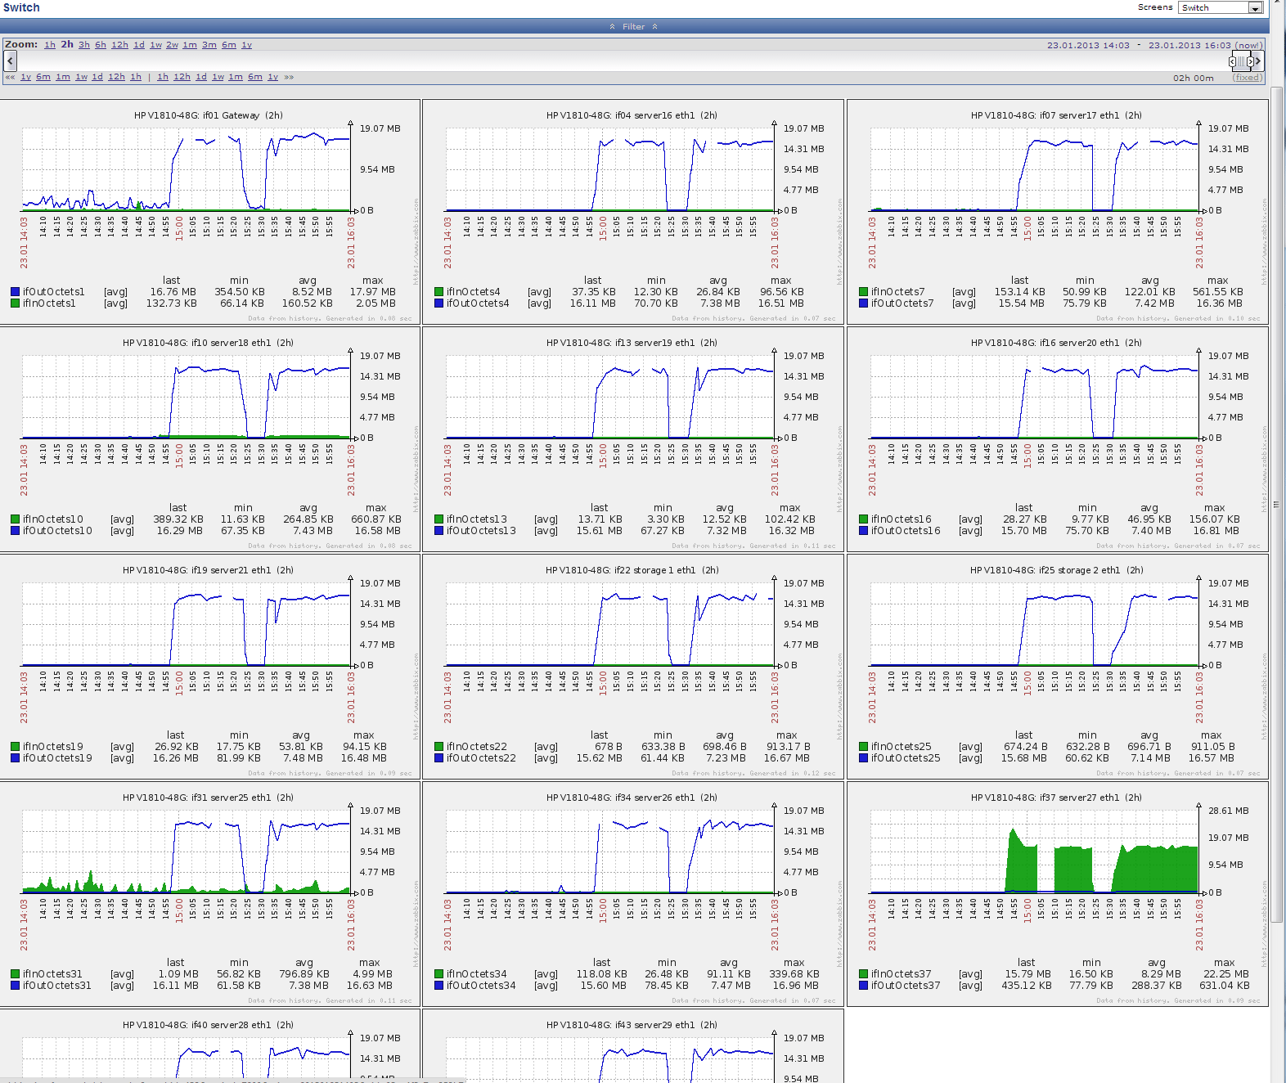Set zoom to 2w
This screenshot has width=1286, height=1083.
173,45
